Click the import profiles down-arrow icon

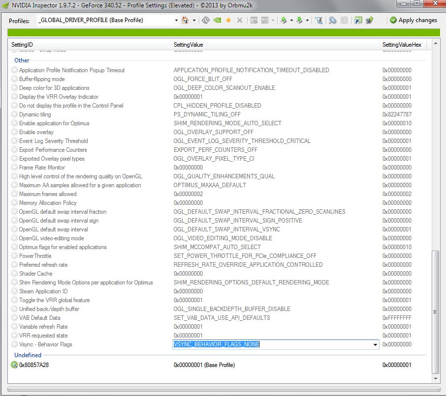pos(299,20)
